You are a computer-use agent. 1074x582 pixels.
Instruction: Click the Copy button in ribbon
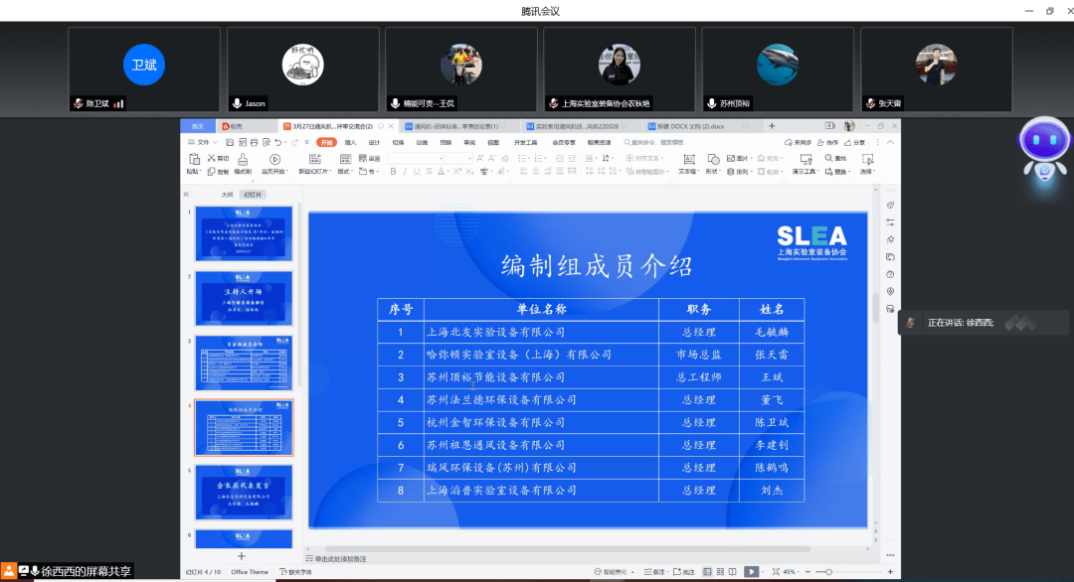click(219, 172)
